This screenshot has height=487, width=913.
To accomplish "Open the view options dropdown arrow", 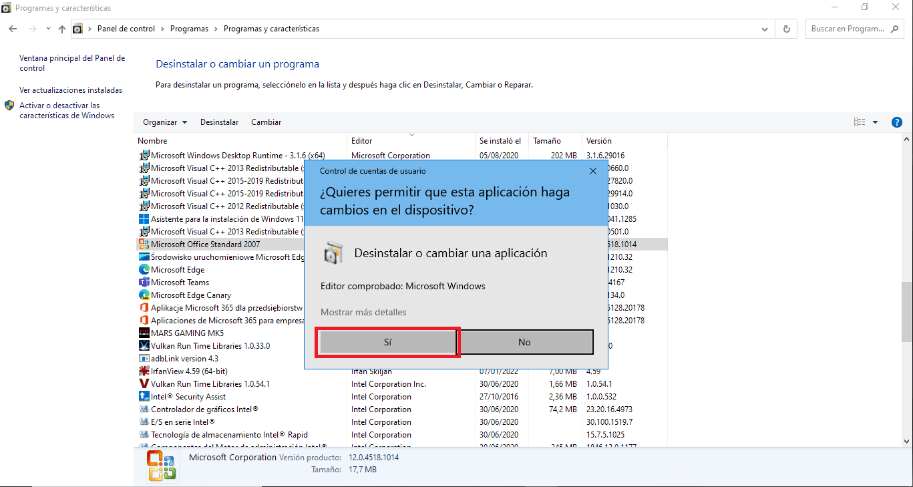I will (875, 122).
